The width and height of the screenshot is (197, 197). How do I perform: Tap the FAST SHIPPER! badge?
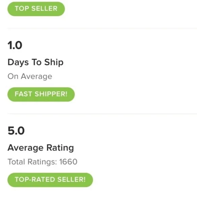pos(41,94)
